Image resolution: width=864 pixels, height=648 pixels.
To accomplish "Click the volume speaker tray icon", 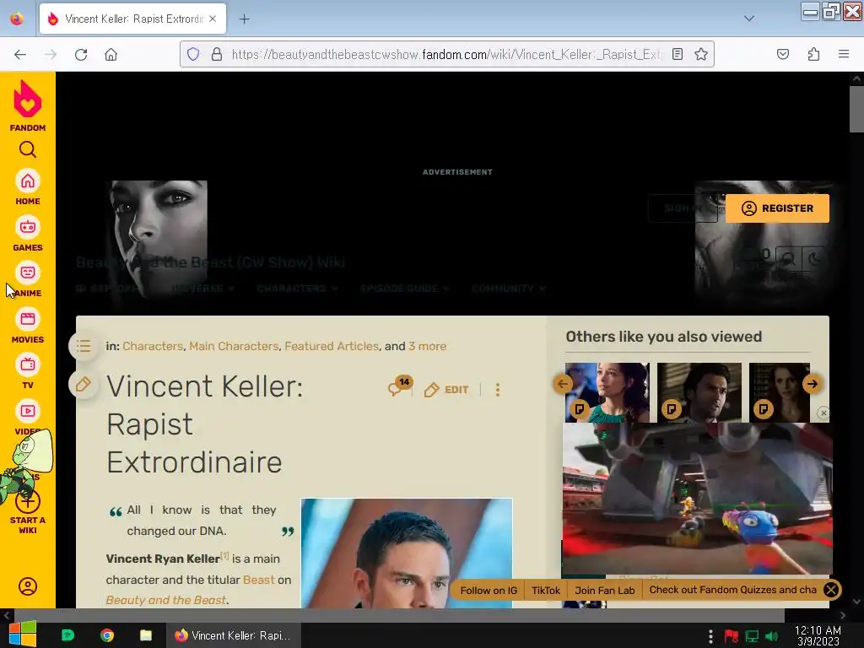I will click(771, 636).
